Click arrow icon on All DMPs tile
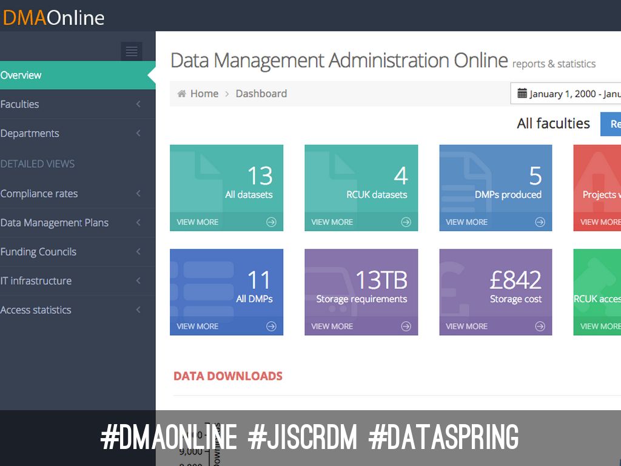Viewport: 621px width, 466px height. [271, 326]
